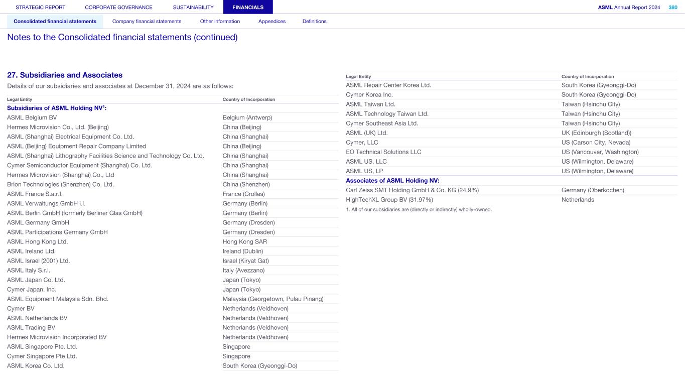
Task: Select the Financials tab
Action: [x=248, y=7]
